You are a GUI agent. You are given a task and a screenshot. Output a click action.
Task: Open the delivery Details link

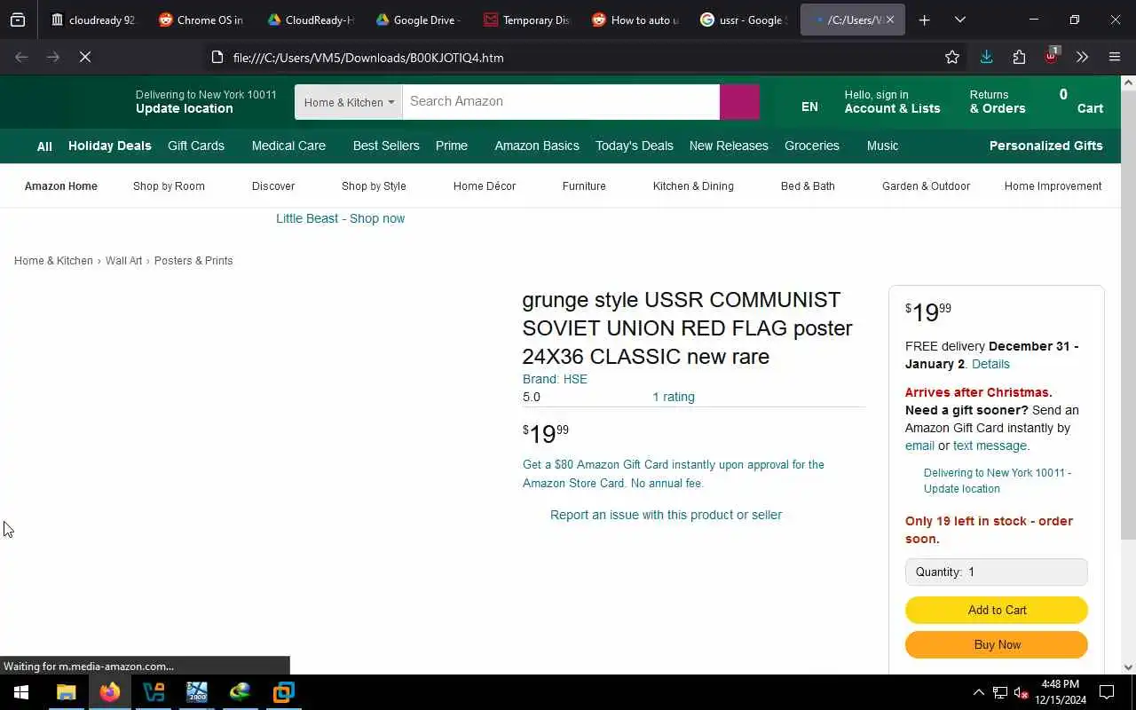coord(990,364)
